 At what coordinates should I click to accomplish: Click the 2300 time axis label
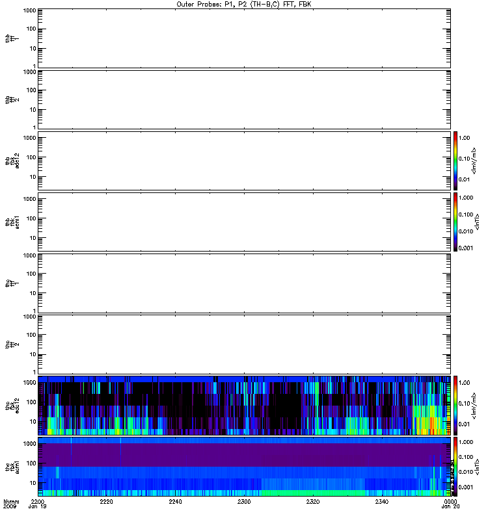(244, 501)
